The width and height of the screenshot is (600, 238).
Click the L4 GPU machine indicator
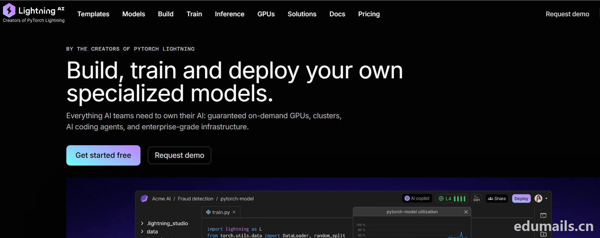pyautogui.click(x=451, y=198)
